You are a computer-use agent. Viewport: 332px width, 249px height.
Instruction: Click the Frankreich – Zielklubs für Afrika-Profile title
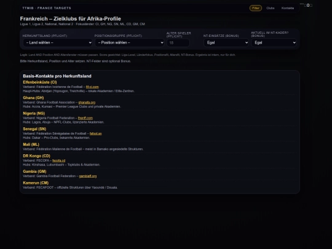[71, 18]
